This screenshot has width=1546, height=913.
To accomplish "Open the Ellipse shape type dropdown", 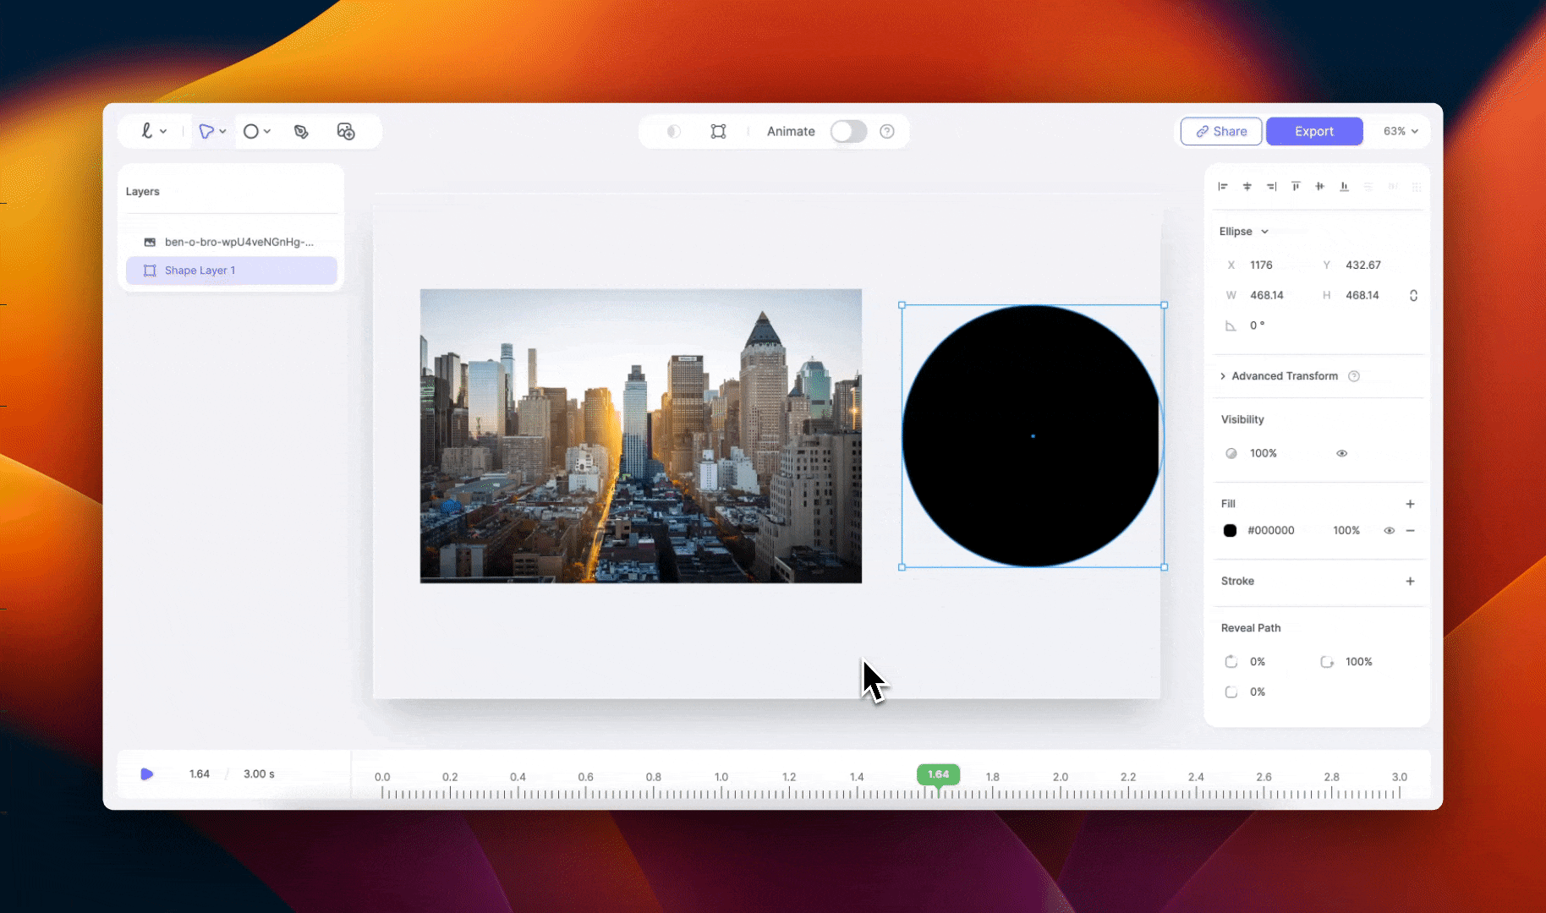I will [x=1243, y=231].
